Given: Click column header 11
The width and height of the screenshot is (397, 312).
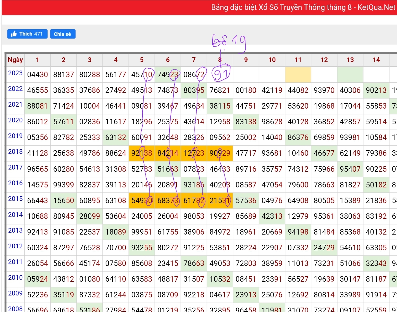Looking at the screenshot, I should click(298, 60).
